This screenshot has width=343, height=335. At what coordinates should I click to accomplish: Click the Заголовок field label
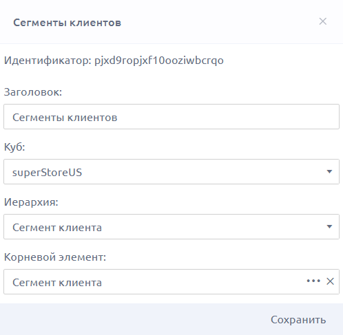33,92
